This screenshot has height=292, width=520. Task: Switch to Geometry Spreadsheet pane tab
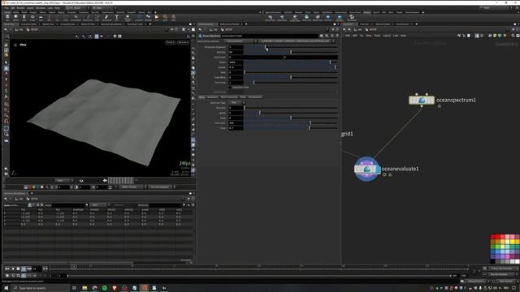click(15, 193)
